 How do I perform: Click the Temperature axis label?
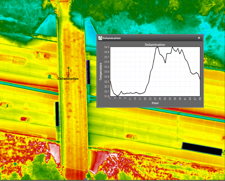click(101, 71)
